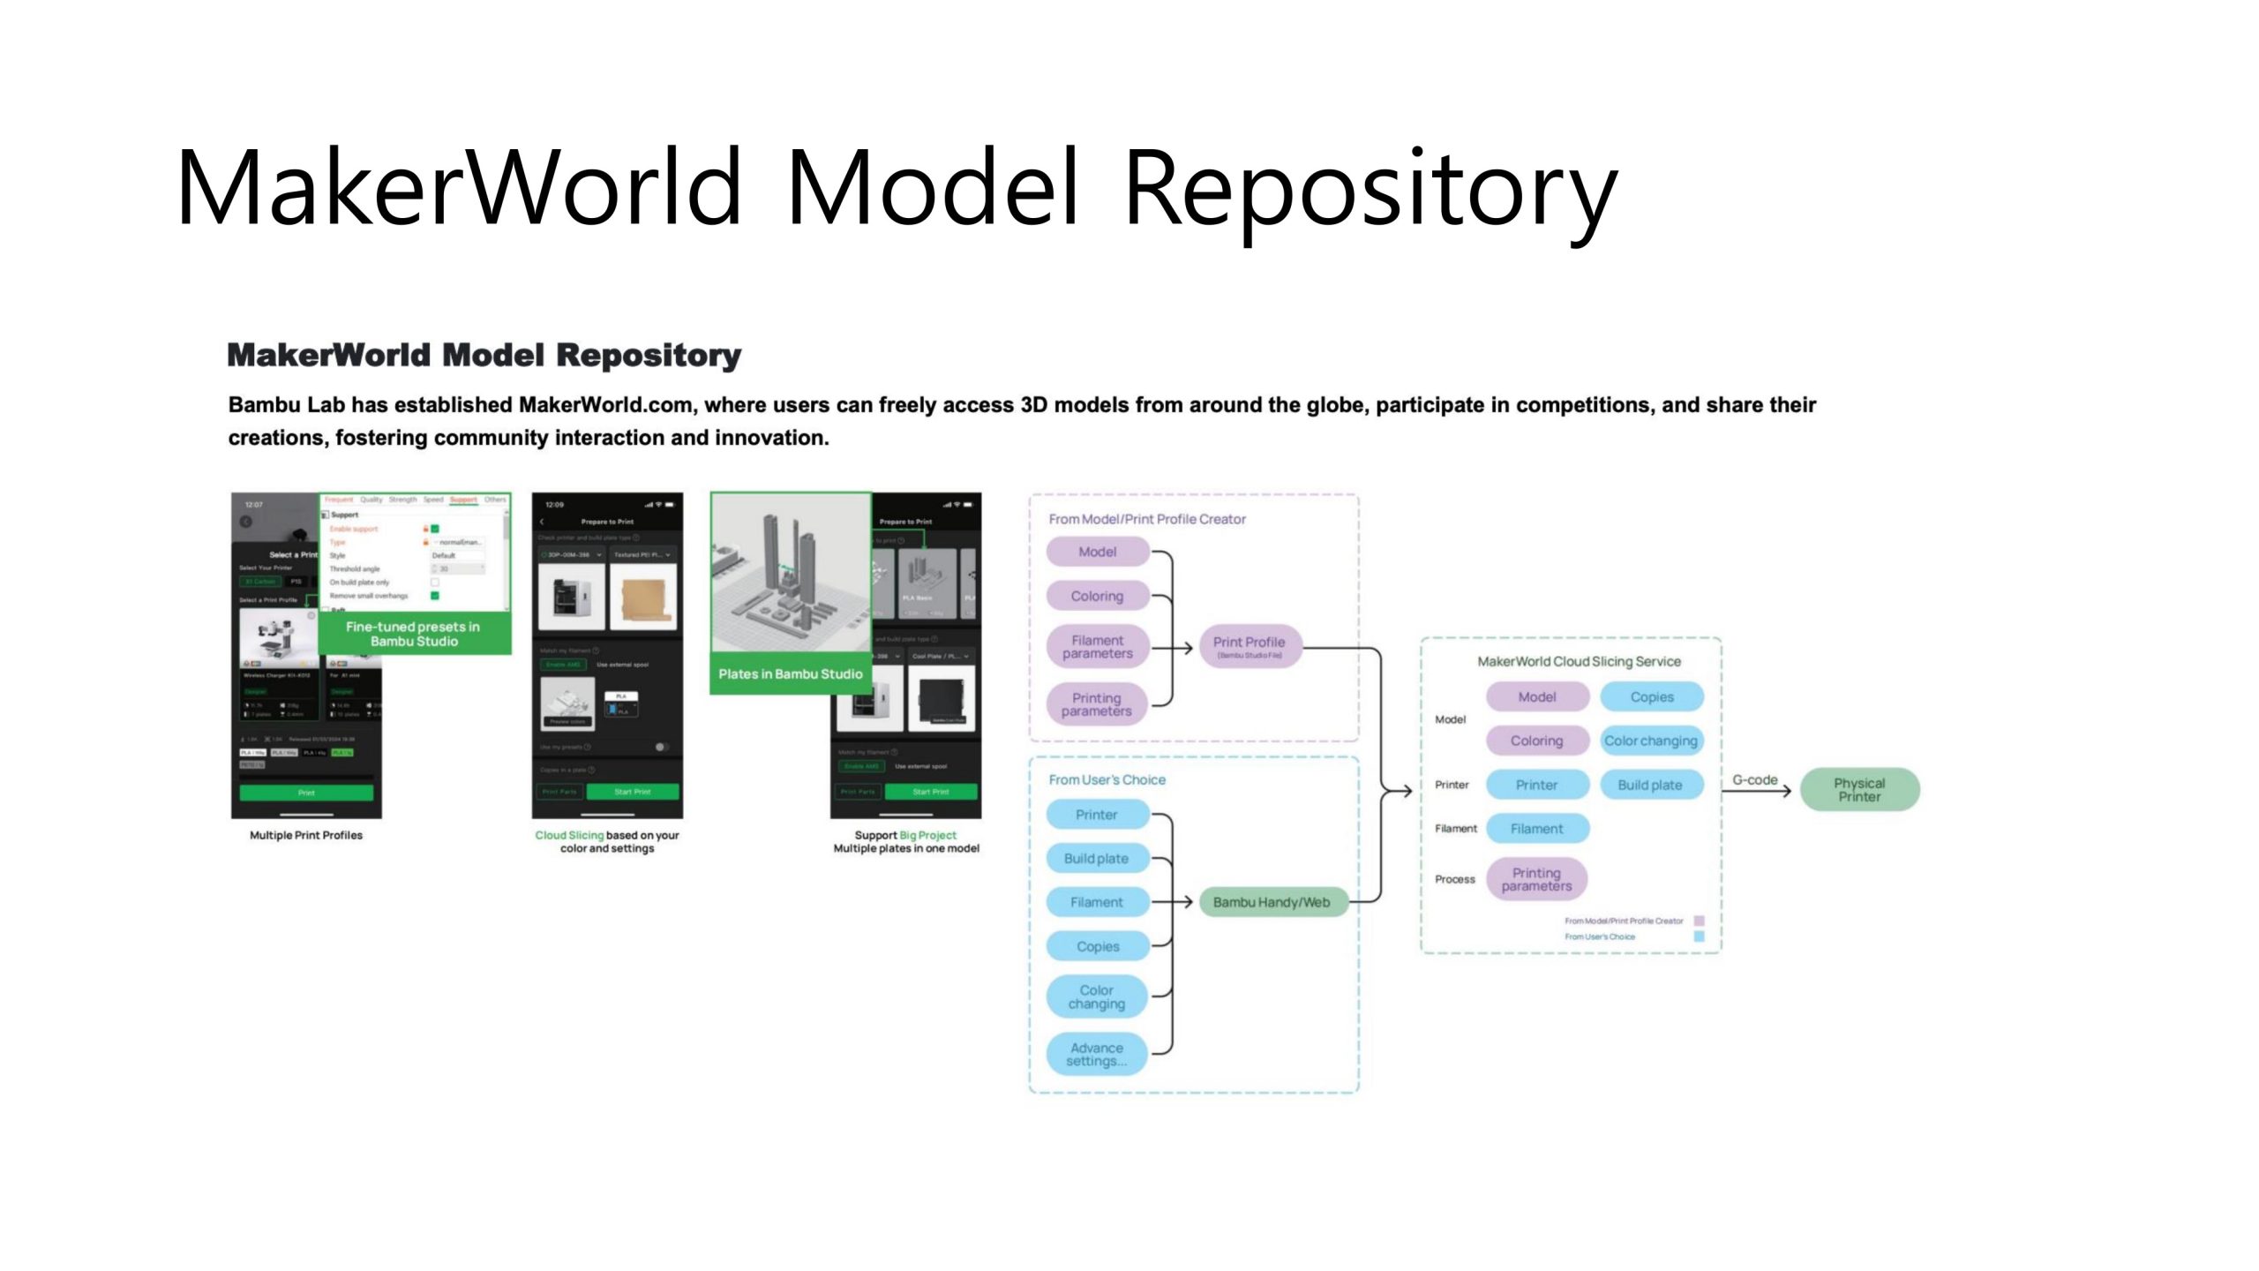The width and height of the screenshot is (2259, 1271).
Task: Select the Wireless Charger Kit print profile card
Action: [x=279, y=665]
